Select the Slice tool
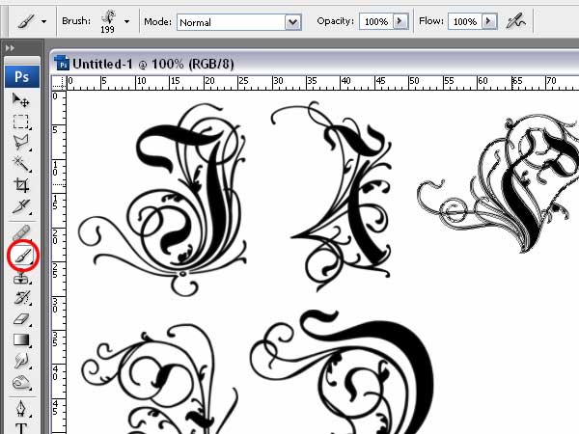 (21, 206)
